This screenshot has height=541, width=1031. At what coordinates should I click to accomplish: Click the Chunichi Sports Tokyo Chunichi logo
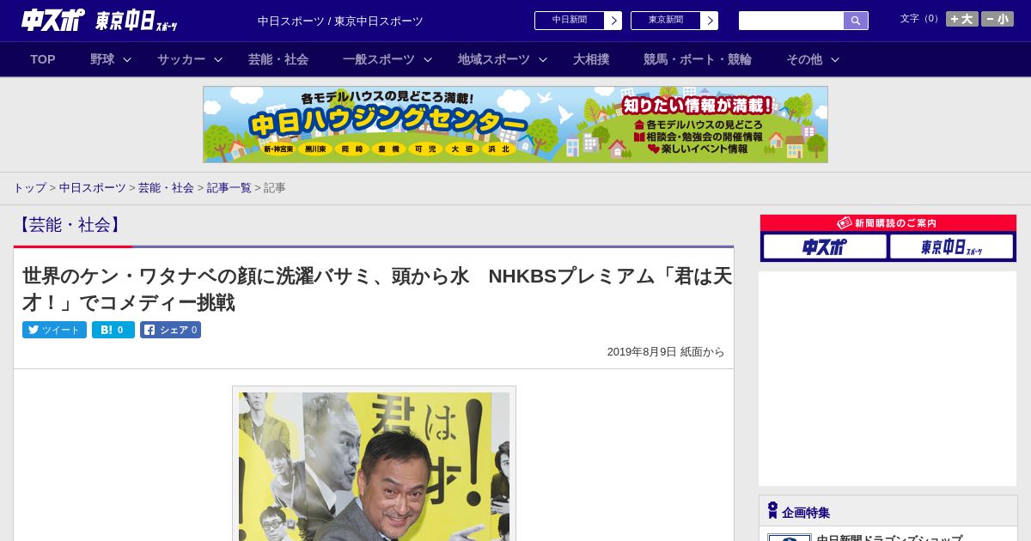100,21
